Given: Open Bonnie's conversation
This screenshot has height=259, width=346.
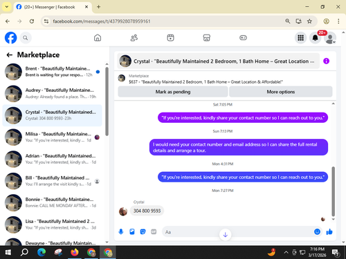Looking at the screenshot, I should 53,202.
